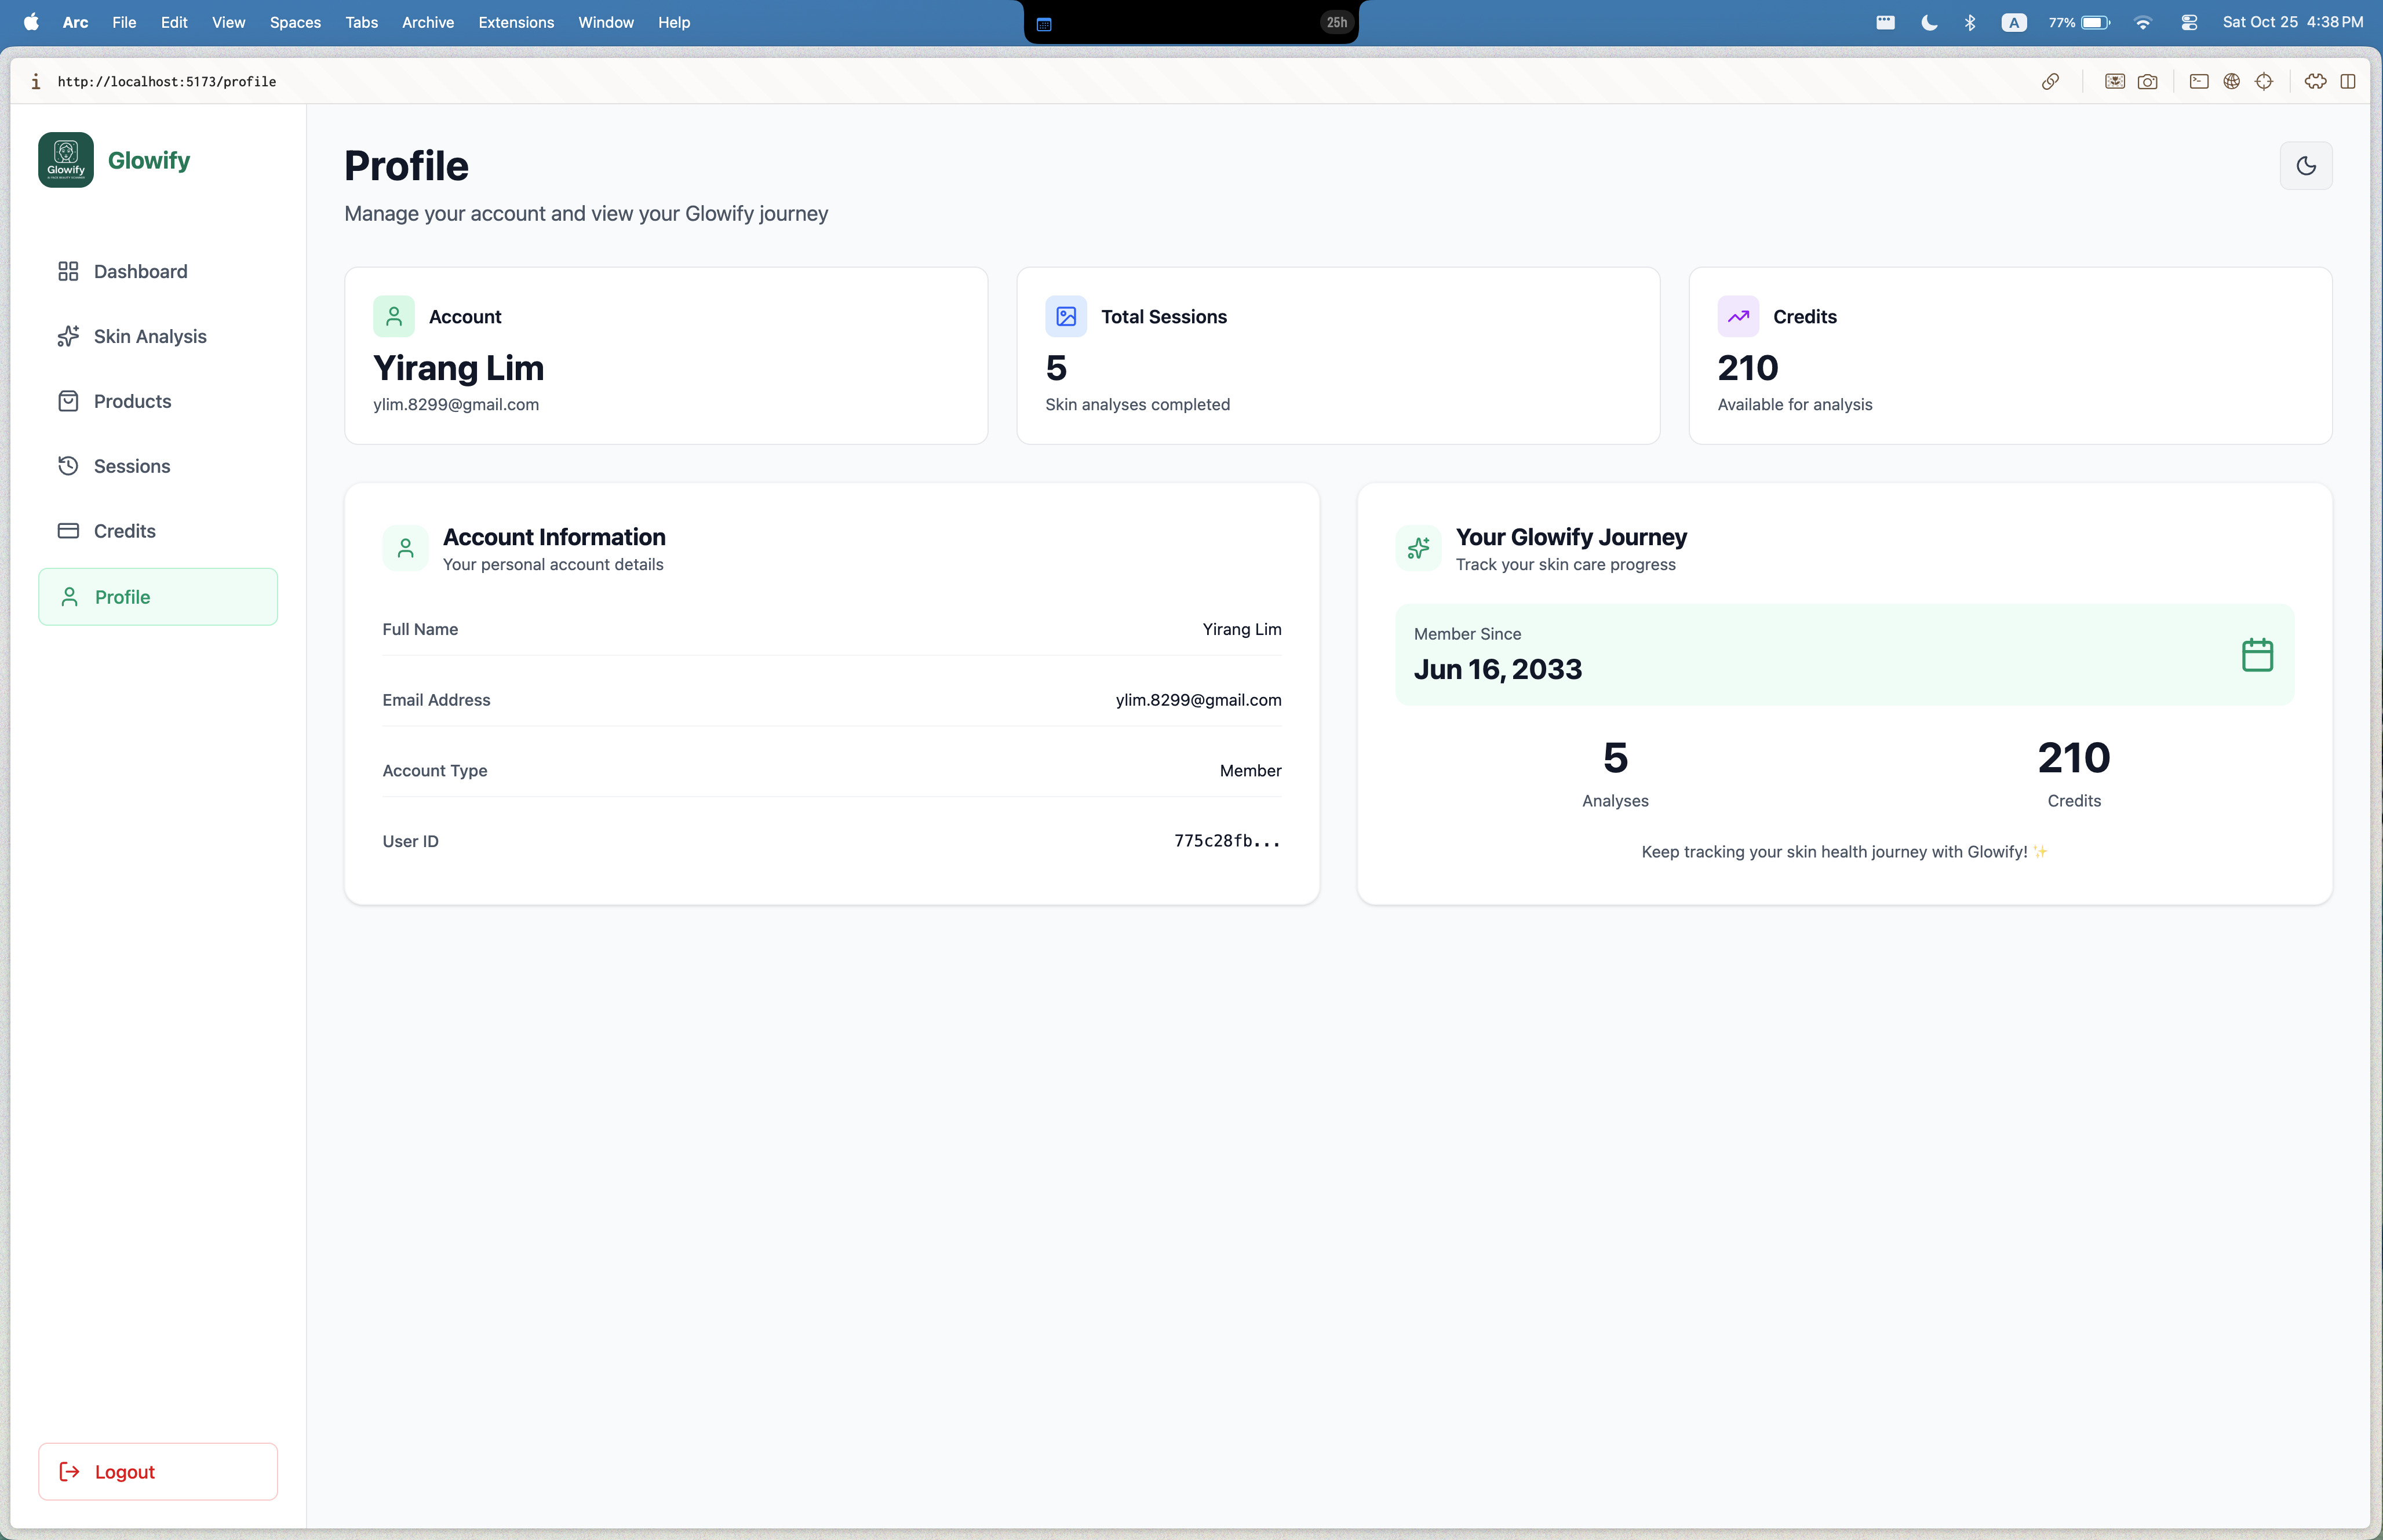Open the Archive menu

pyautogui.click(x=427, y=22)
